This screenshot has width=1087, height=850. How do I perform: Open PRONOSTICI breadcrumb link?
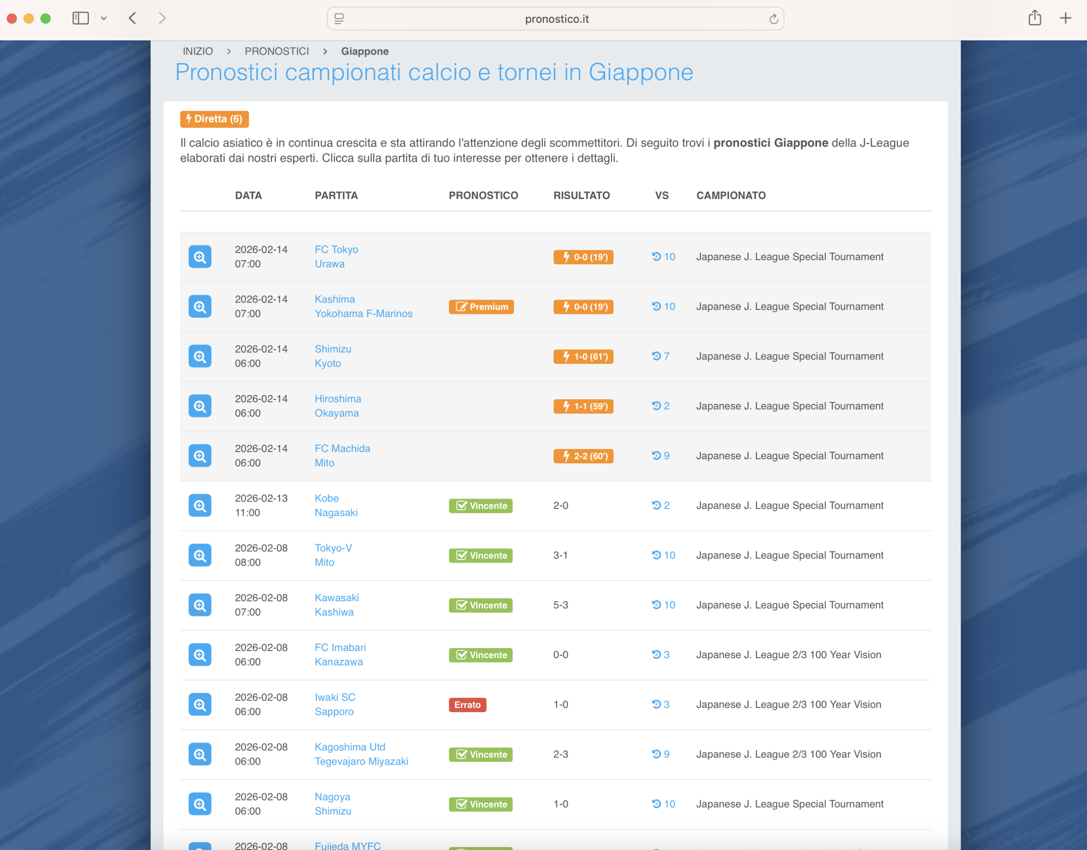(x=276, y=51)
